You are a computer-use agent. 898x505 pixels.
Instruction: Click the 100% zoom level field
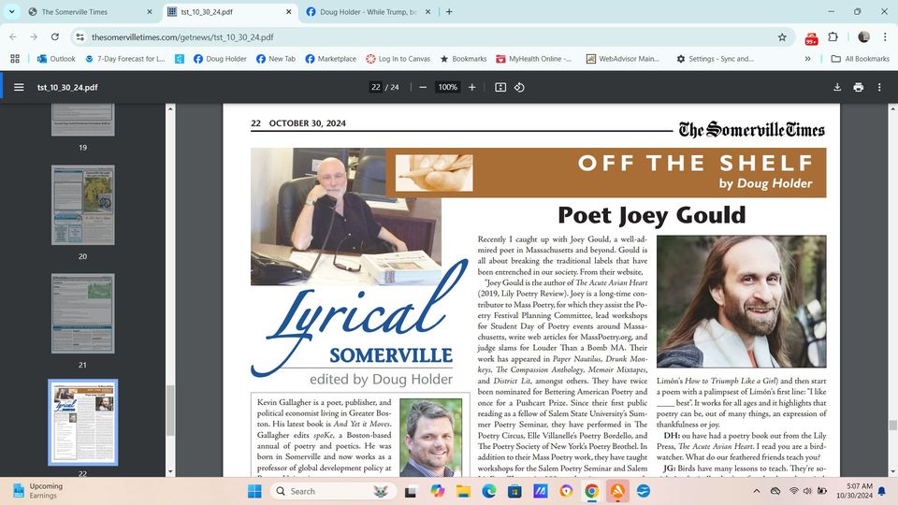(x=447, y=87)
